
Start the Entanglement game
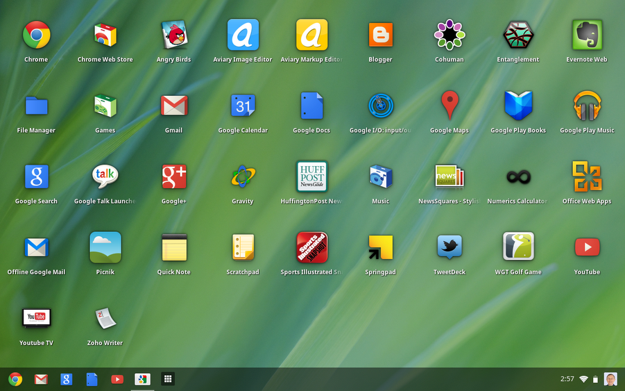pos(518,35)
